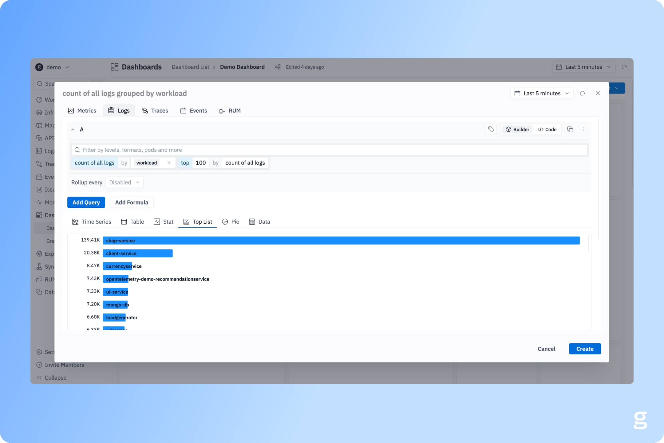
Task: Click the shop-service bar in the list
Action: [x=341, y=241]
